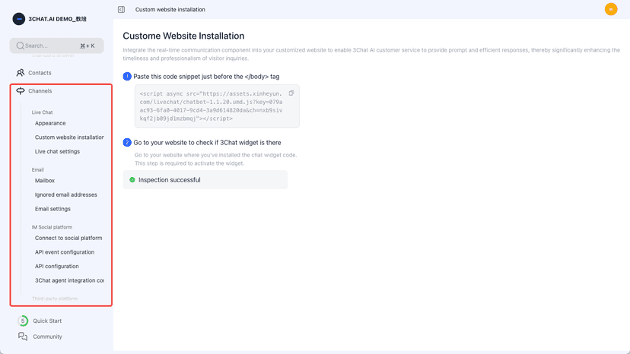630x354 pixels.
Task: Copy the script code snippet
Action: click(291, 93)
